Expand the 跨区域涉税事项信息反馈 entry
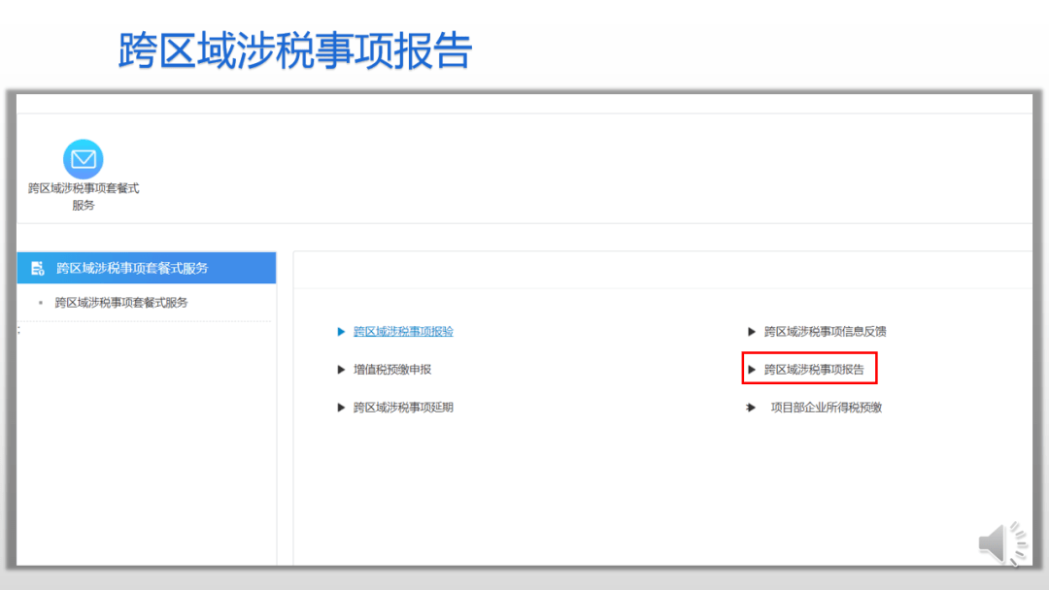This screenshot has height=590, width=1049. coord(828,331)
